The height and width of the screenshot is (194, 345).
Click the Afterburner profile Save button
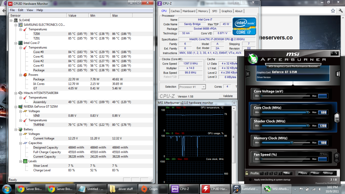pos(287,173)
